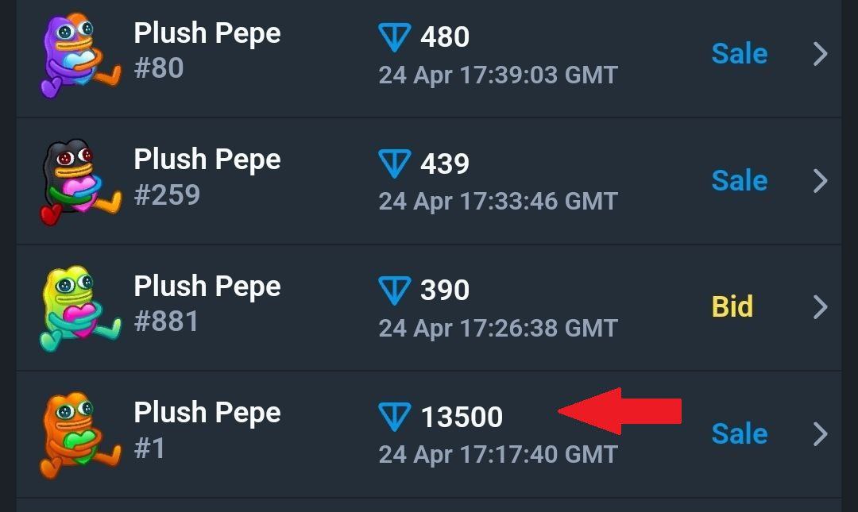Click the purple Plush Pepe #80 sticker icon
This screenshot has width=858, height=512.
coord(80,56)
